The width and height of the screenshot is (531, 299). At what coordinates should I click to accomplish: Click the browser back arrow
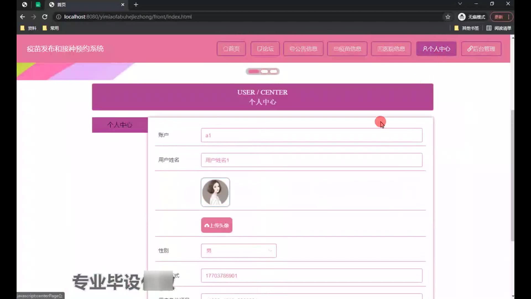point(22,17)
